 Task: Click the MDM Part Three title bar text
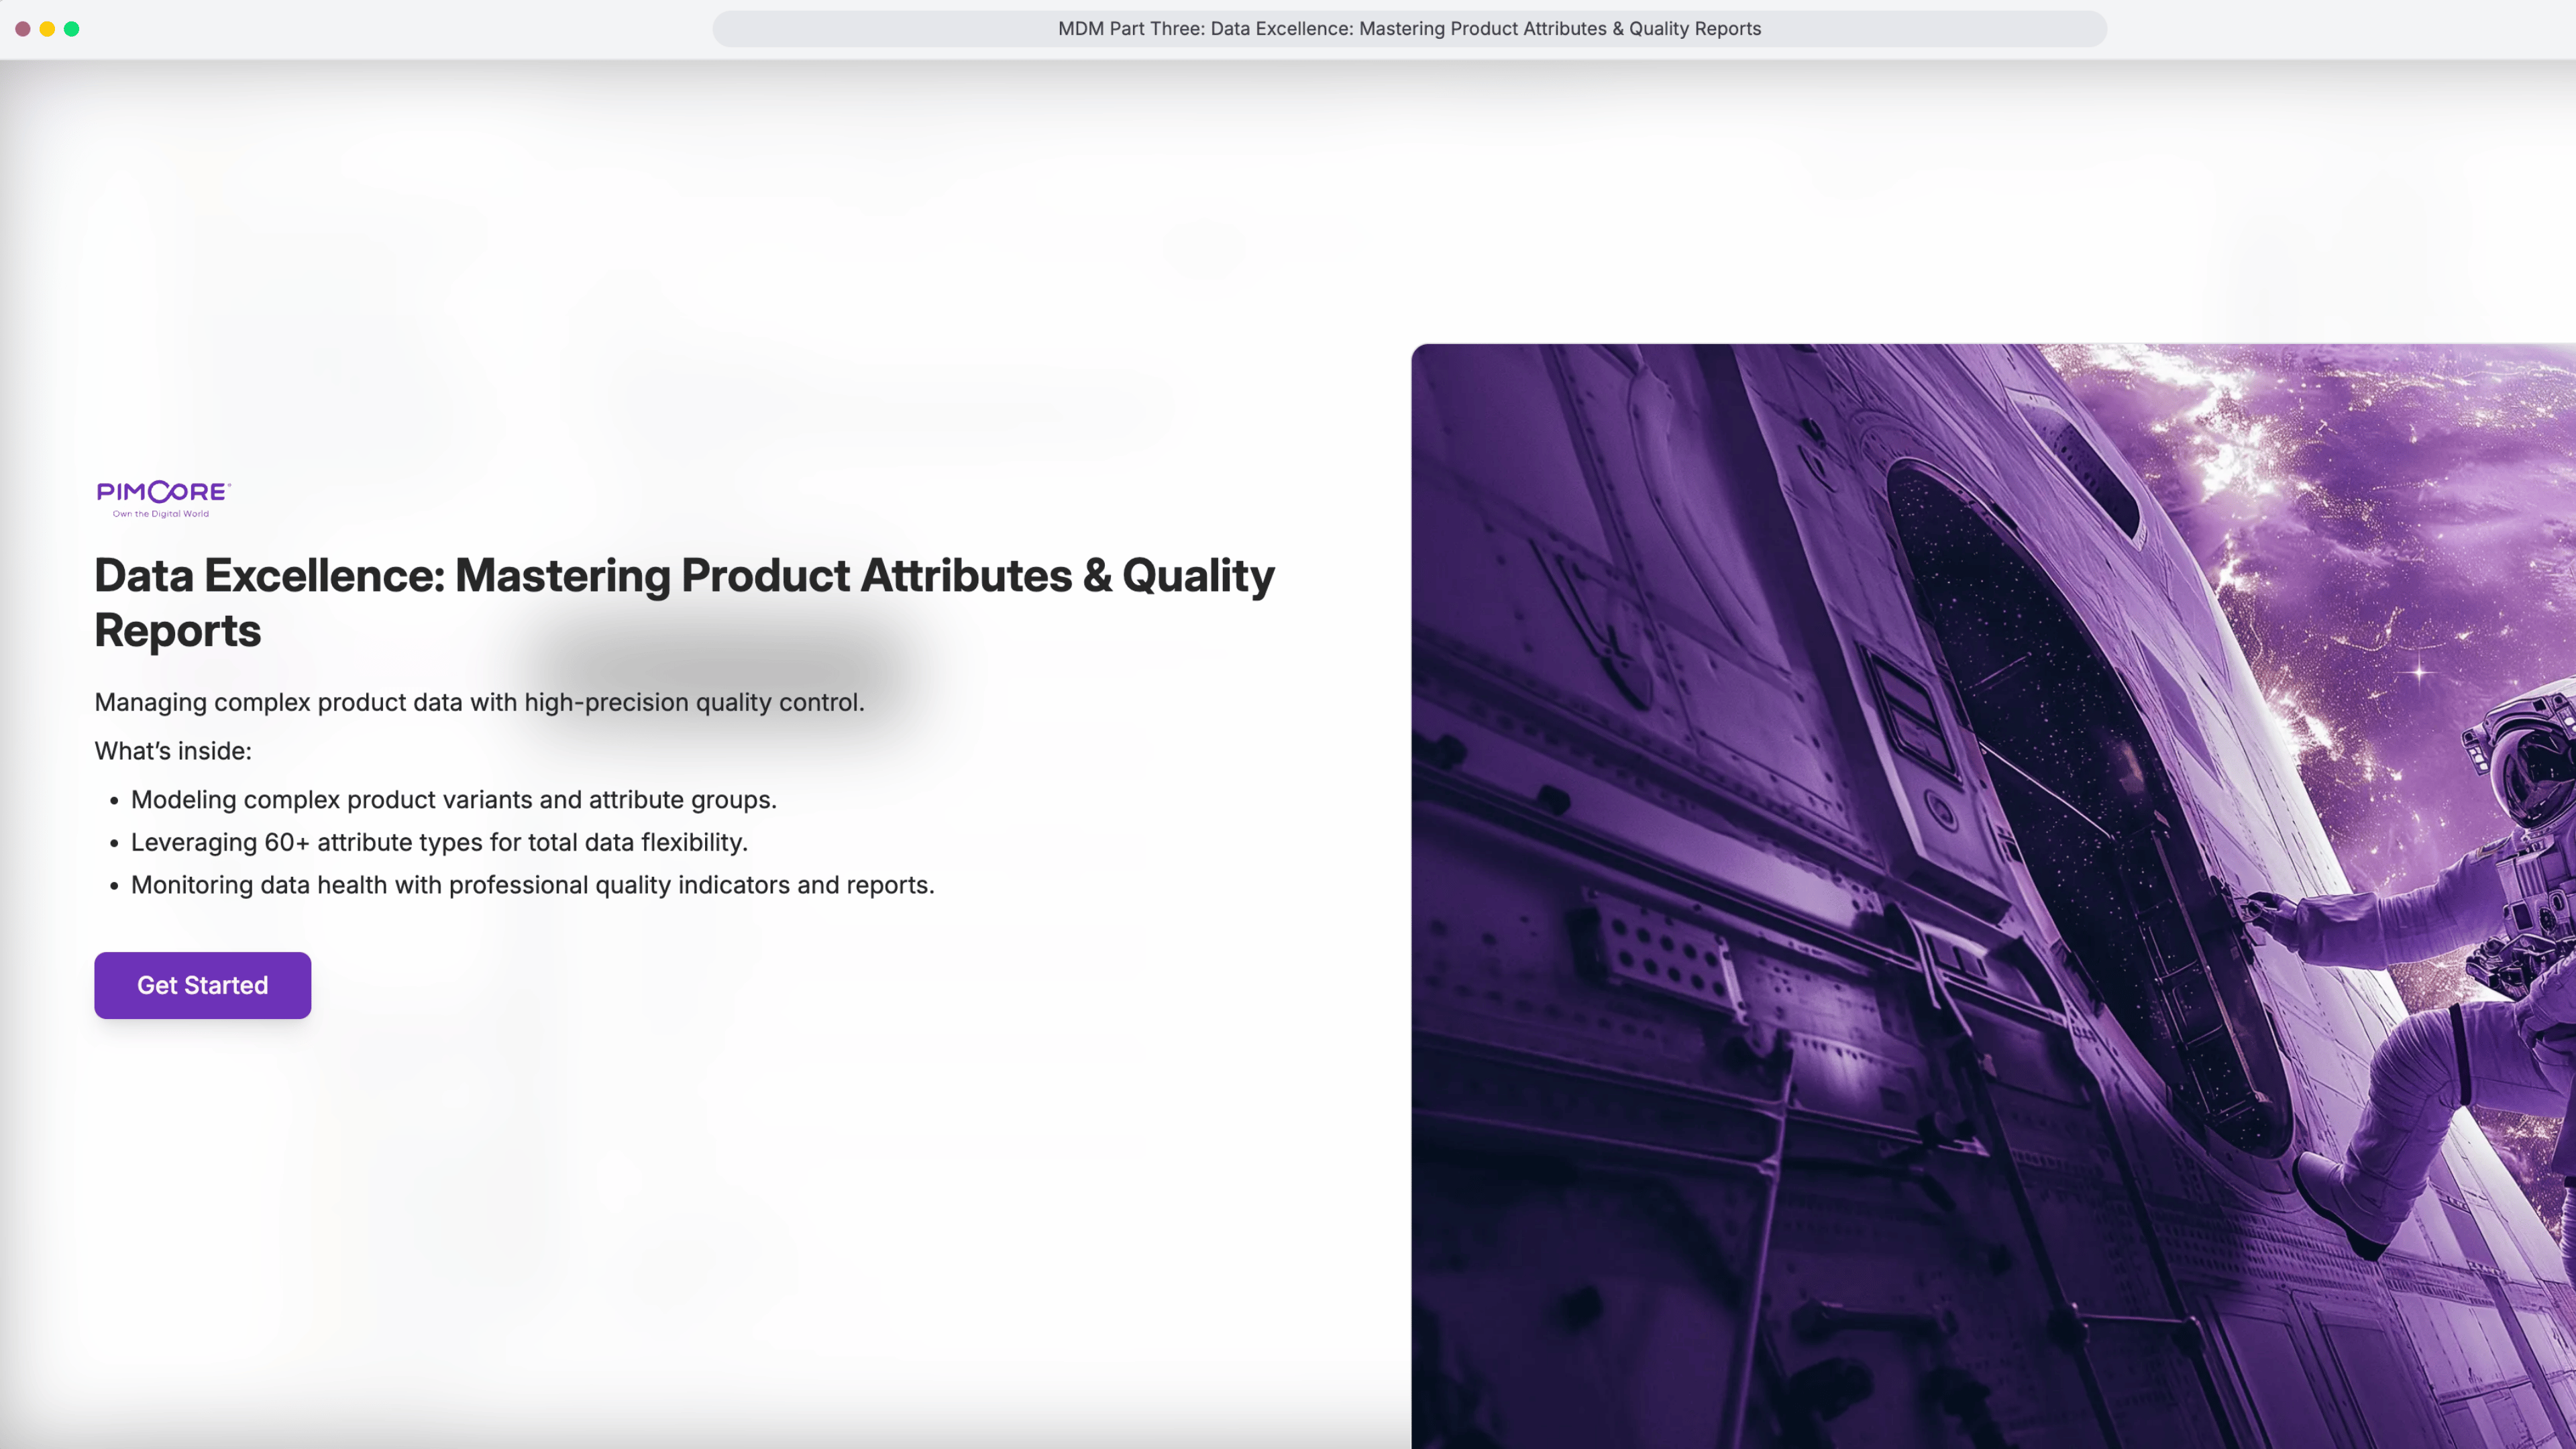1409,29
